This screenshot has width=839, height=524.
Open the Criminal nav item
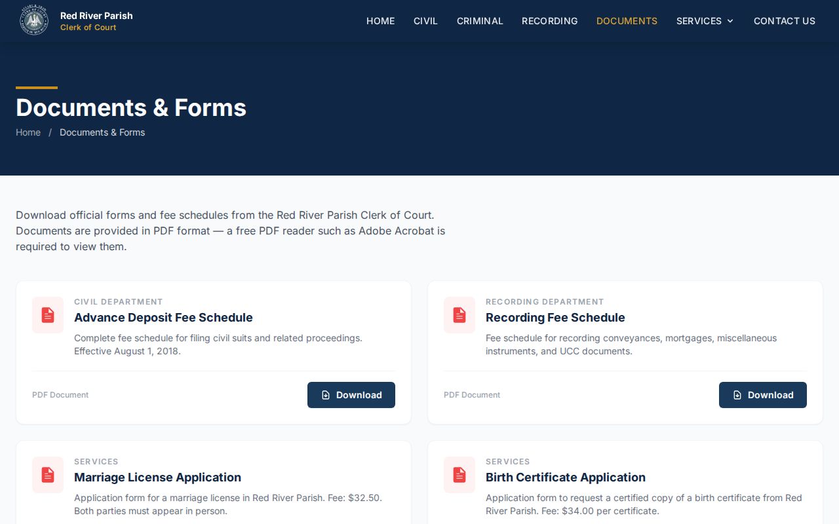480,21
